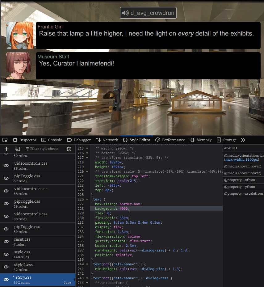Fold code at line 240

click(x=87, y=264)
